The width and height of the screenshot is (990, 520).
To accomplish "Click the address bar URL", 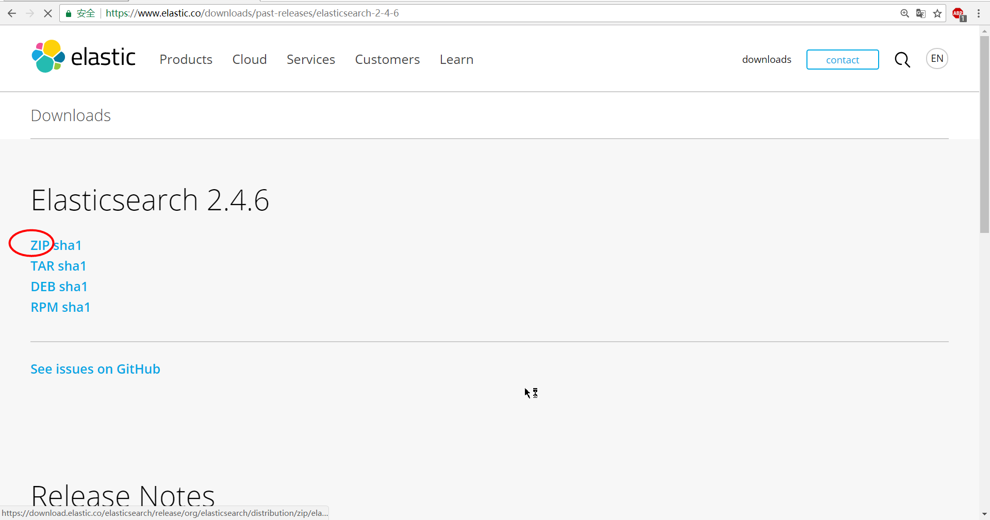I will pos(252,13).
